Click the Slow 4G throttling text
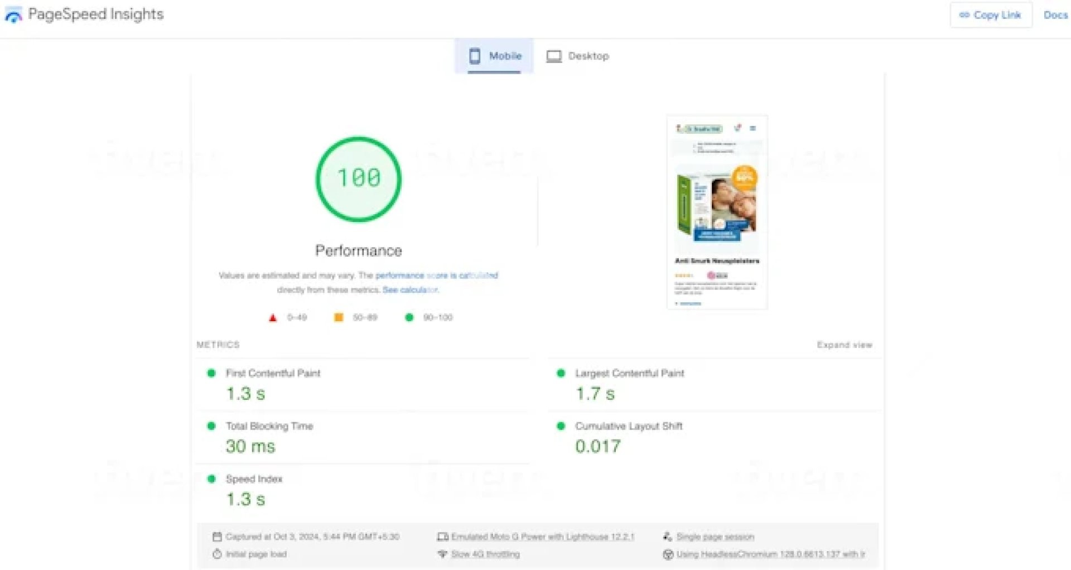 [485, 554]
